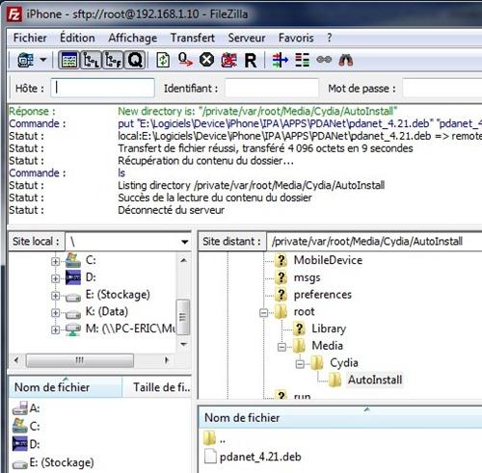The height and width of the screenshot is (473, 482).
Task: Open the Site local path dropdown
Action: [184, 242]
